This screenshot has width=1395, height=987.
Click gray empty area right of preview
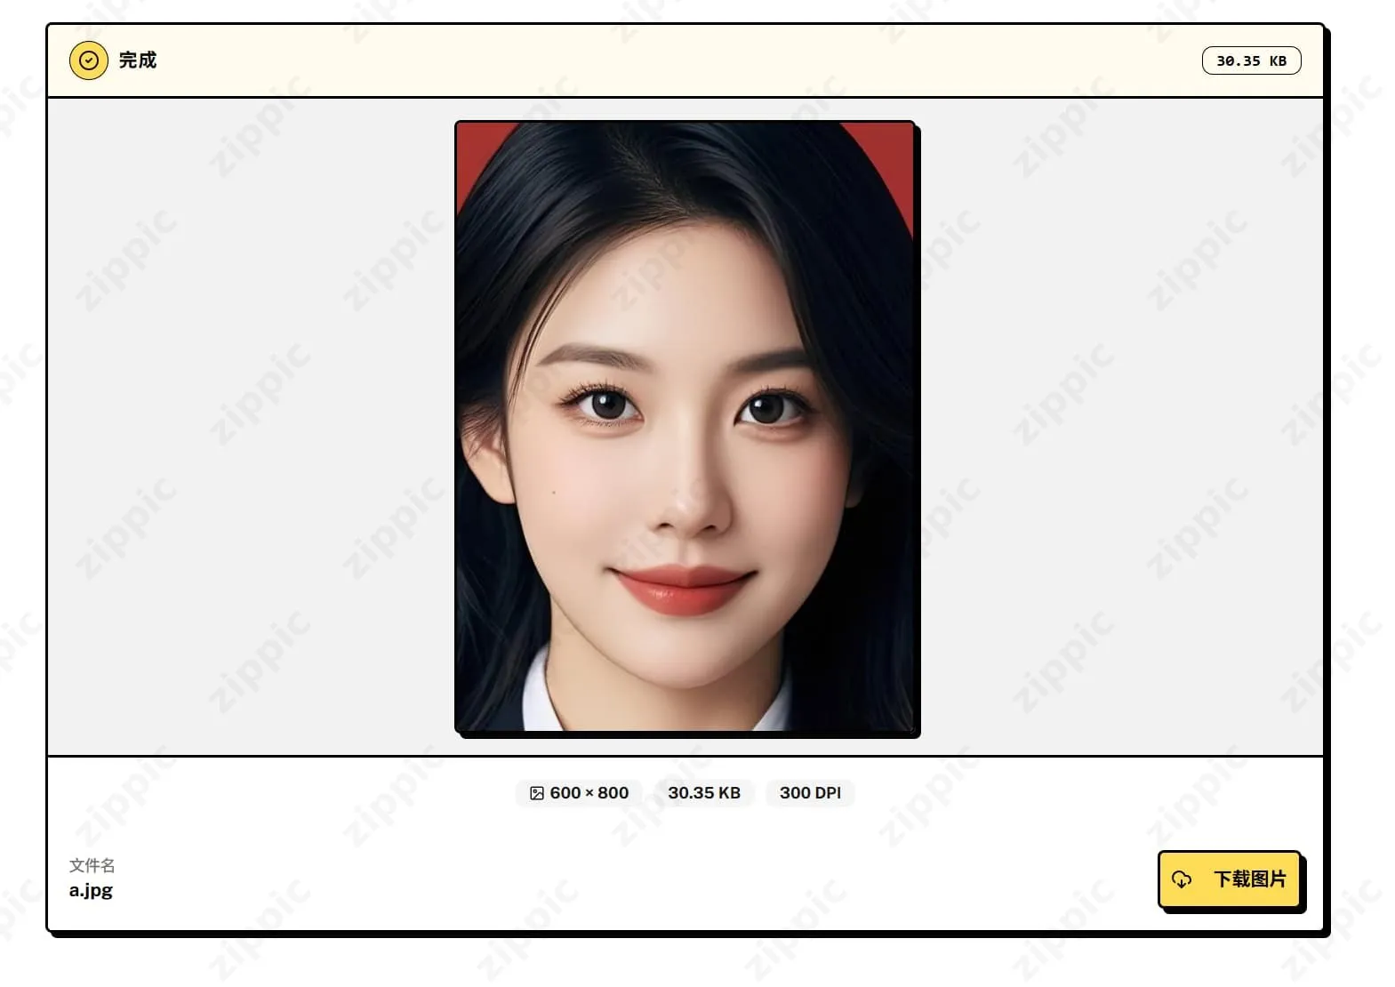coord(1120,427)
